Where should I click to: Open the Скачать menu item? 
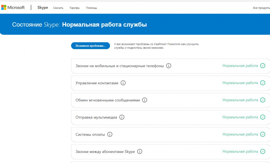(58, 8)
